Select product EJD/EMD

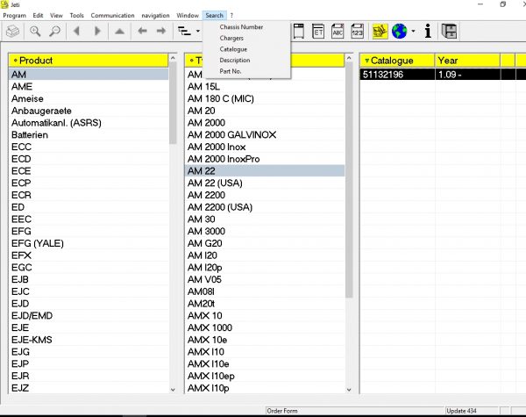click(x=89, y=315)
